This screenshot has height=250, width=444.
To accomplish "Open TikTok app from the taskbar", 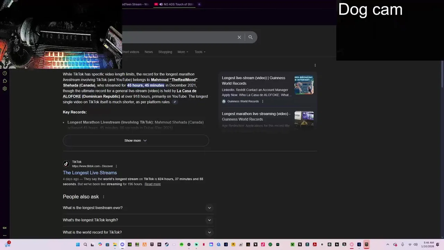I will (x=263, y=244).
